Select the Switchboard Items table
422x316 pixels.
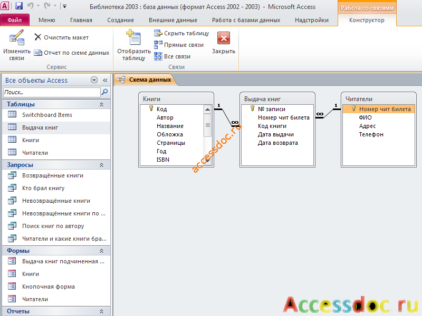click(x=56, y=115)
